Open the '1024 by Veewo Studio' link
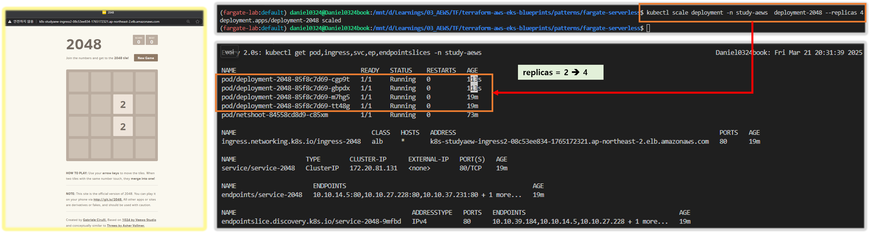The height and width of the screenshot is (233, 870). pyautogui.click(x=139, y=220)
